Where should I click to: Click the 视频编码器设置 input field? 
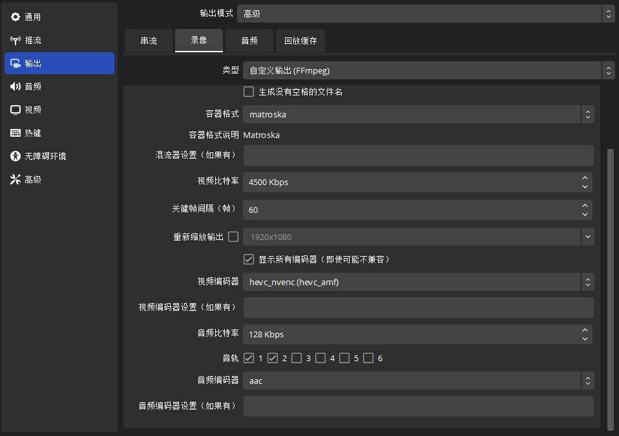[419, 308]
